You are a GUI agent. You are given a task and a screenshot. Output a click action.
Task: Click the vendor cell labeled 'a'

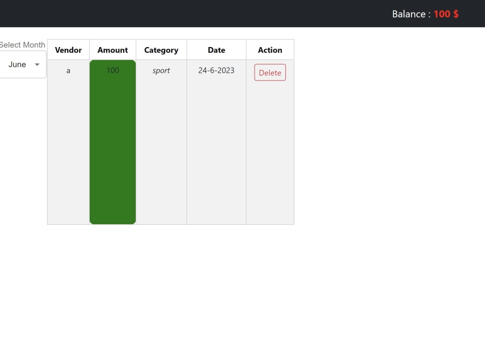pyautogui.click(x=68, y=70)
